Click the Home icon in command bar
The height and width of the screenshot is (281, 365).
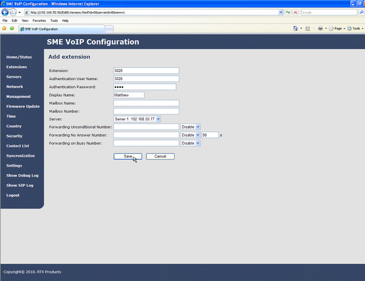(x=295, y=28)
